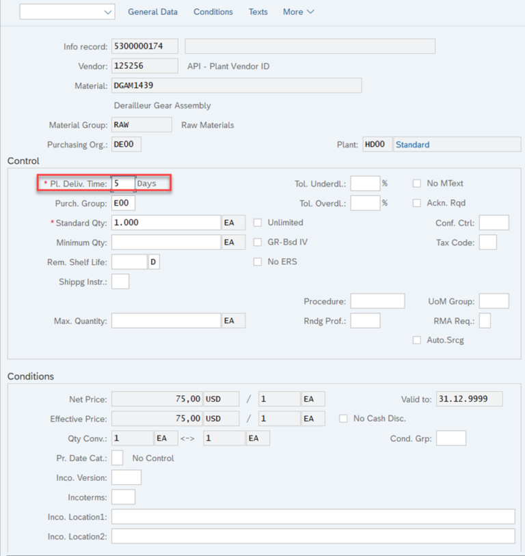Expand the More menu
The image size is (525, 556).
pos(297,12)
